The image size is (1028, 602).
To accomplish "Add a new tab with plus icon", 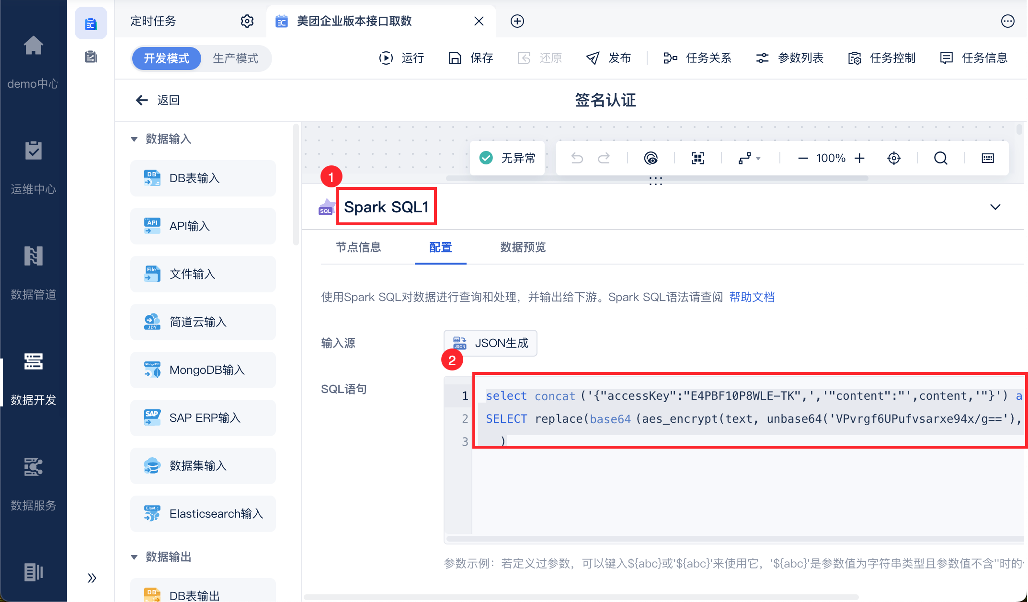I will [517, 21].
